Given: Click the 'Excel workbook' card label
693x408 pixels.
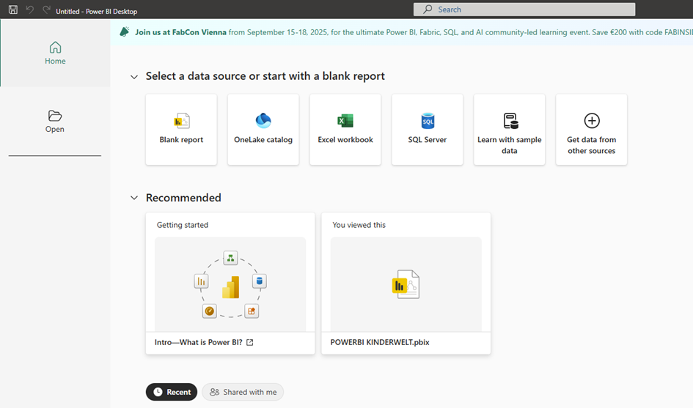Looking at the screenshot, I should click(345, 139).
